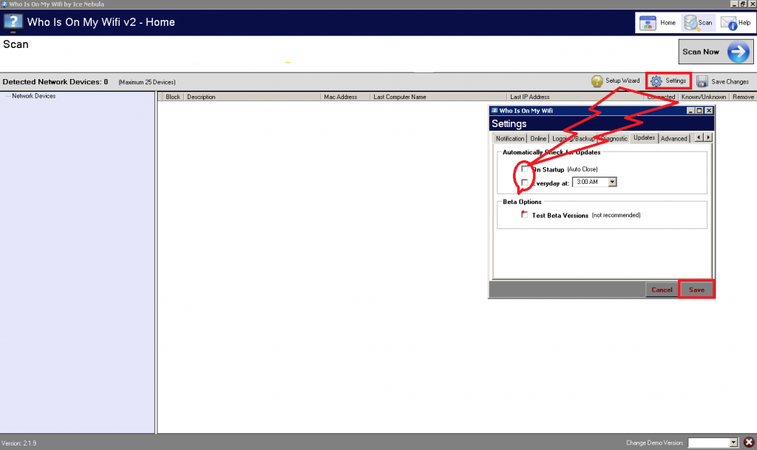Viewport: 757px width, 450px height.
Task: Open the 3:00 AM time dropdown
Action: pos(611,182)
